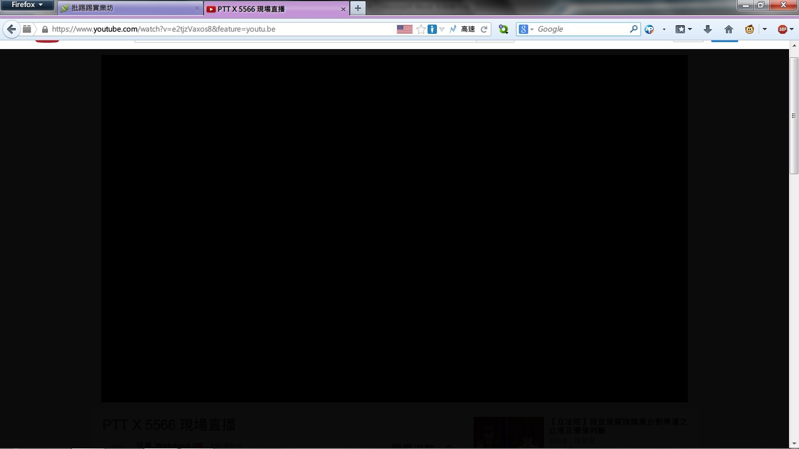Click the green circular extension icon

click(503, 29)
